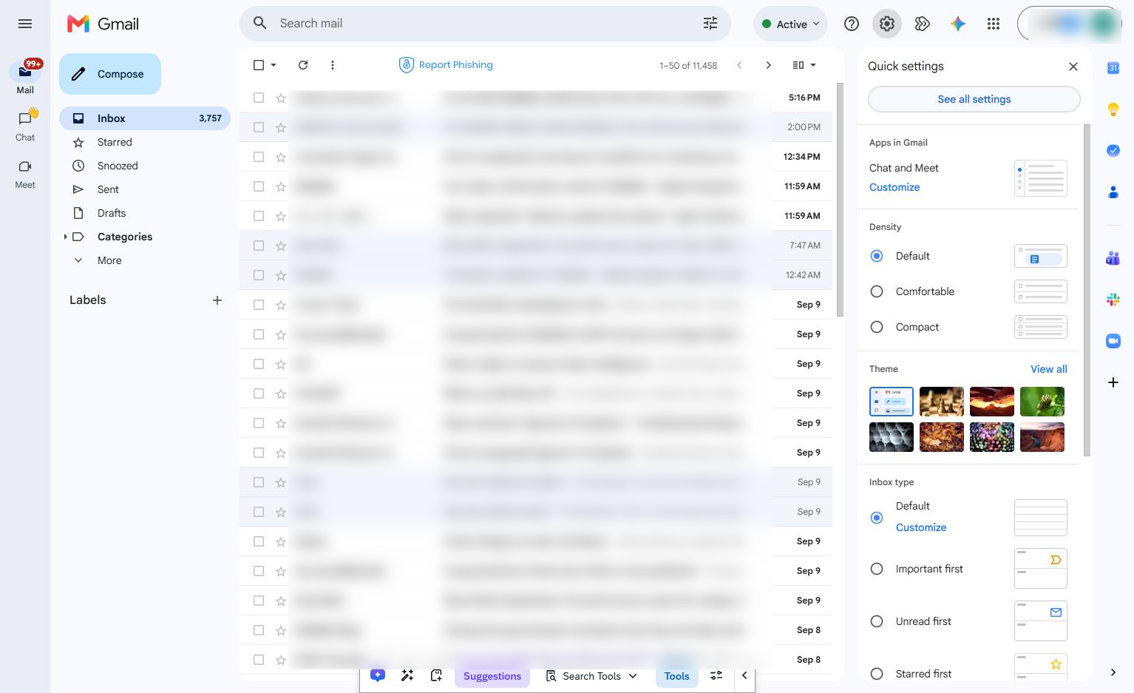Open the three-dot More options menu
Screen dimensions: 1134x693
tap(333, 65)
